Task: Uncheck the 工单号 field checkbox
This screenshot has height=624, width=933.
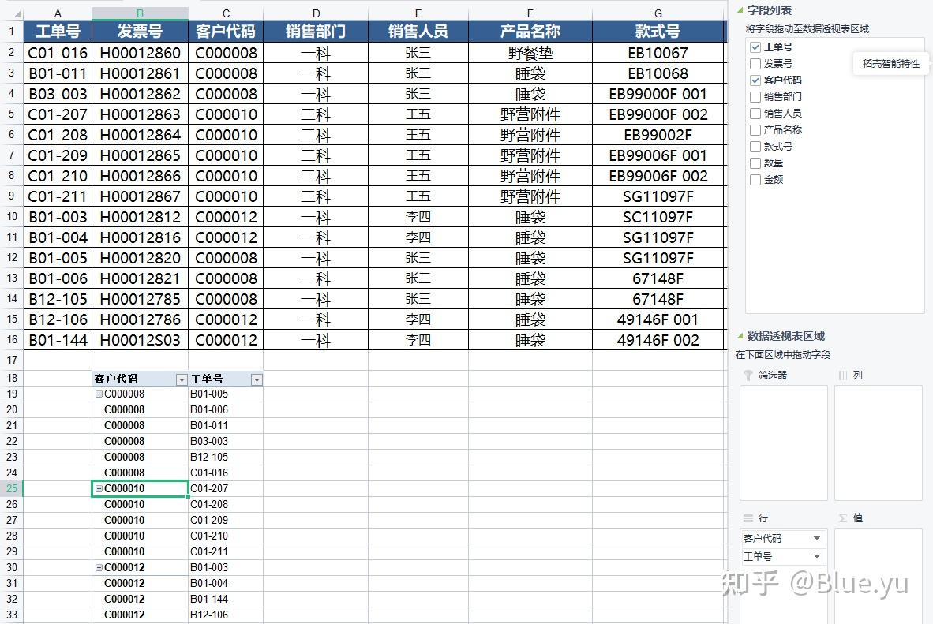Action: click(x=755, y=47)
